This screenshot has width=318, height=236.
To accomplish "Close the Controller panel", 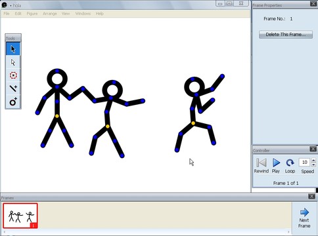I will click(x=313, y=149).
